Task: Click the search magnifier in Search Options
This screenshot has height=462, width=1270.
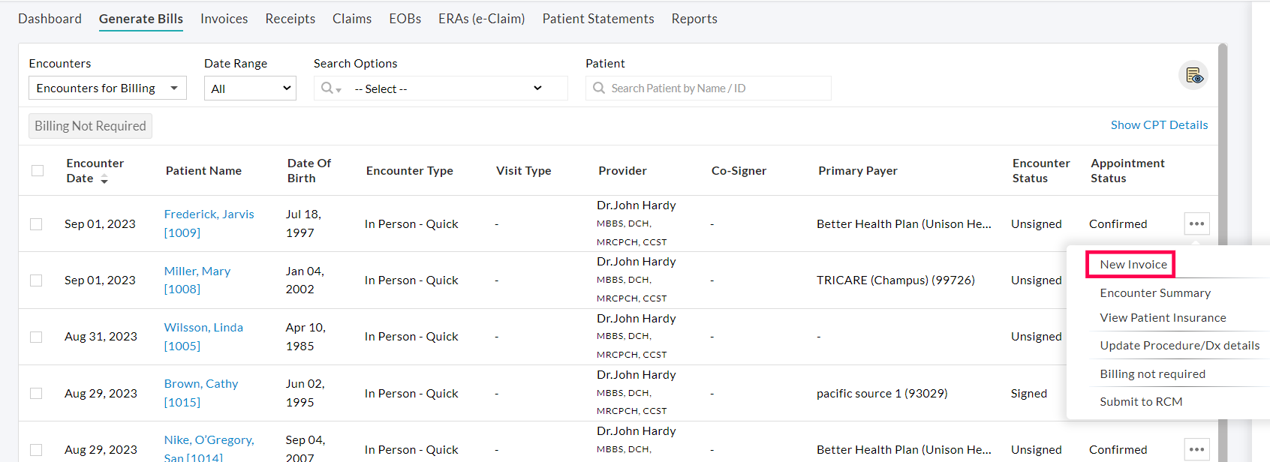Action: pyautogui.click(x=328, y=88)
